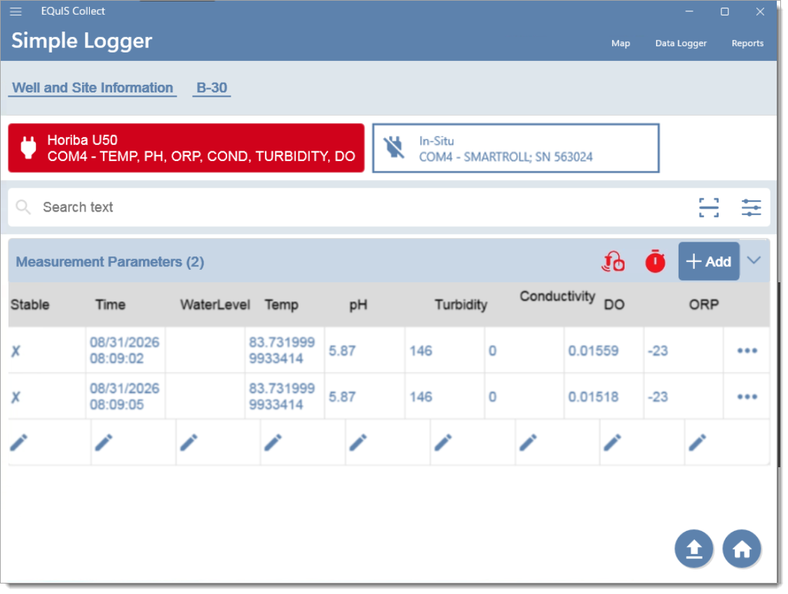The height and width of the screenshot is (594, 788).
Task: Edit the DO column pencil icon
Action: click(612, 443)
